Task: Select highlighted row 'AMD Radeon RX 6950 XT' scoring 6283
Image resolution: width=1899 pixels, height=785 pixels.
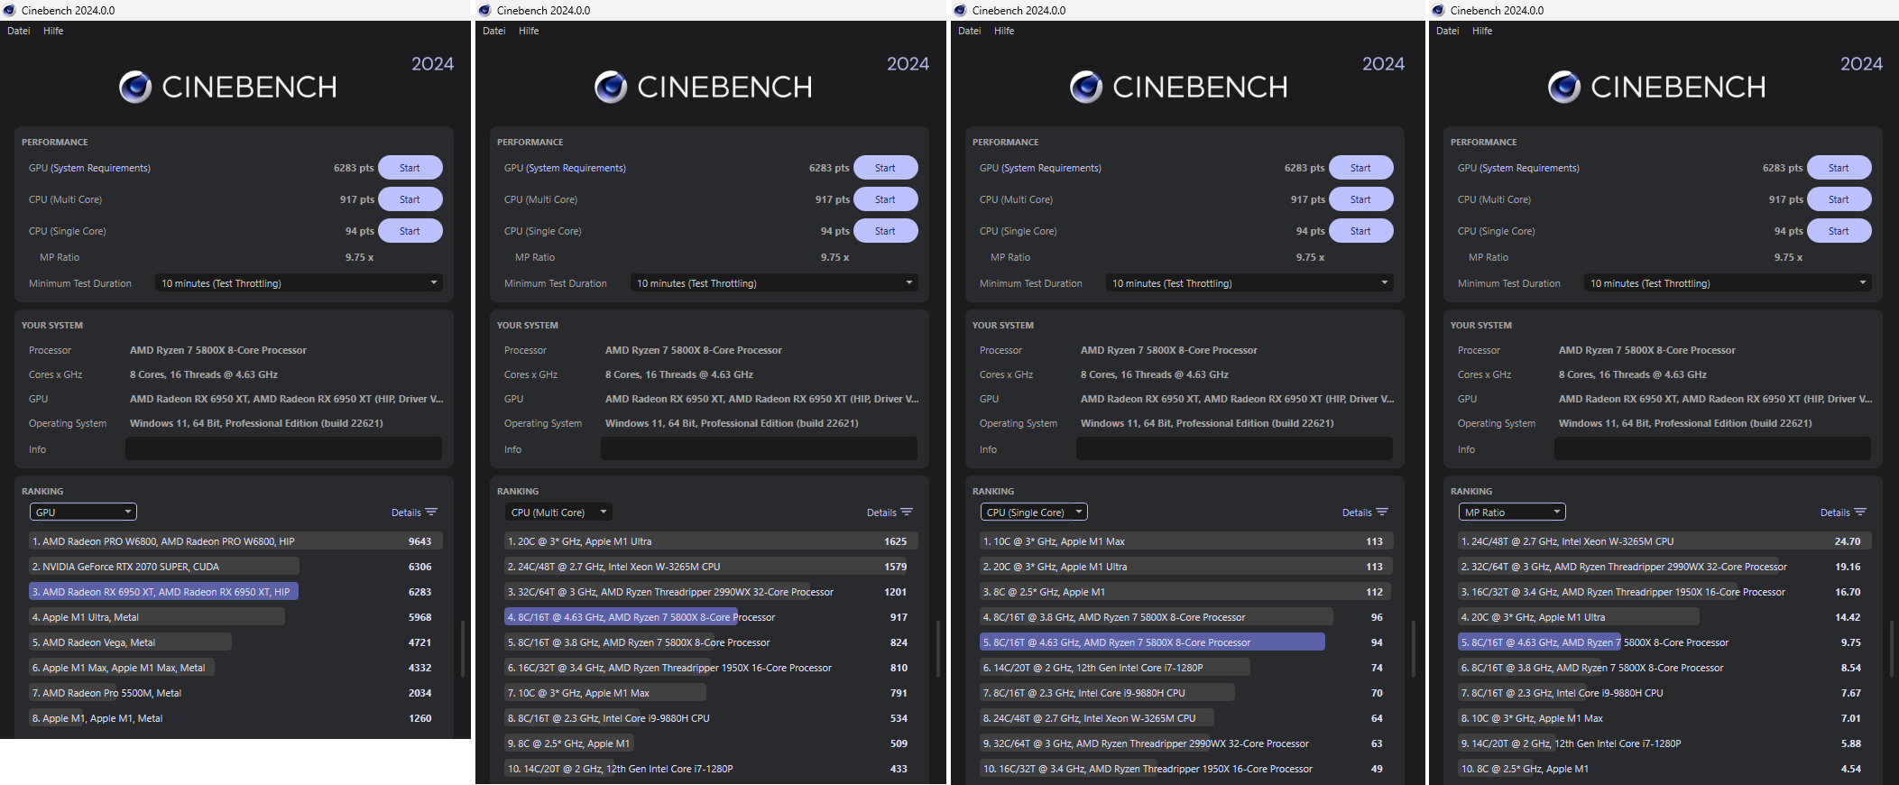Action: coord(235,592)
